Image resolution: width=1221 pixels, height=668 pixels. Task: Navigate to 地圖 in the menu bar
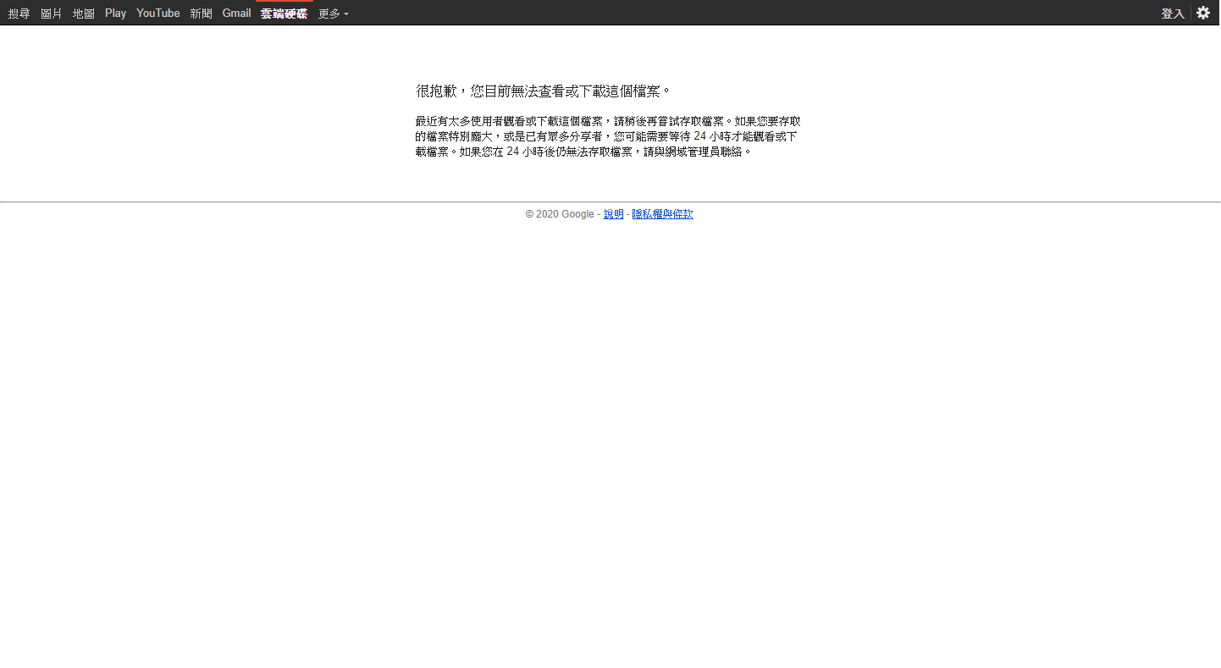coord(83,13)
